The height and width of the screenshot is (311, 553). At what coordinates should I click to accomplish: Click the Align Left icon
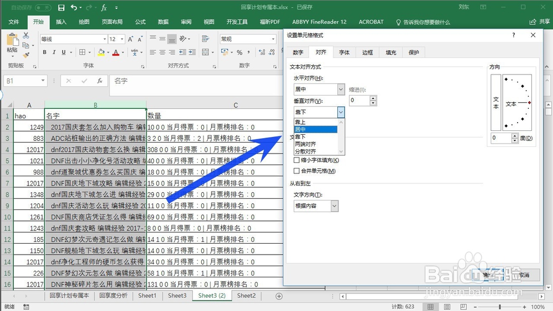(x=153, y=52)
